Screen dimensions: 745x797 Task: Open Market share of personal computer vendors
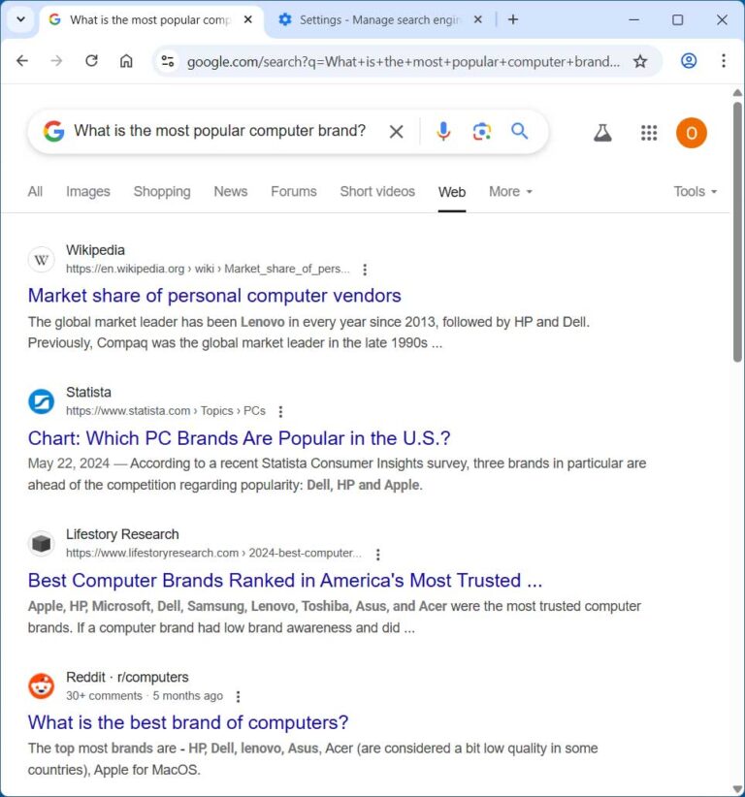click(x=214, y=296)
